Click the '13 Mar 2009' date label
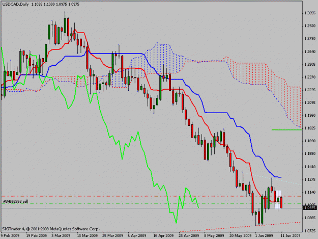This screenshot has height=239, width=318. click(x=88, y=235)
